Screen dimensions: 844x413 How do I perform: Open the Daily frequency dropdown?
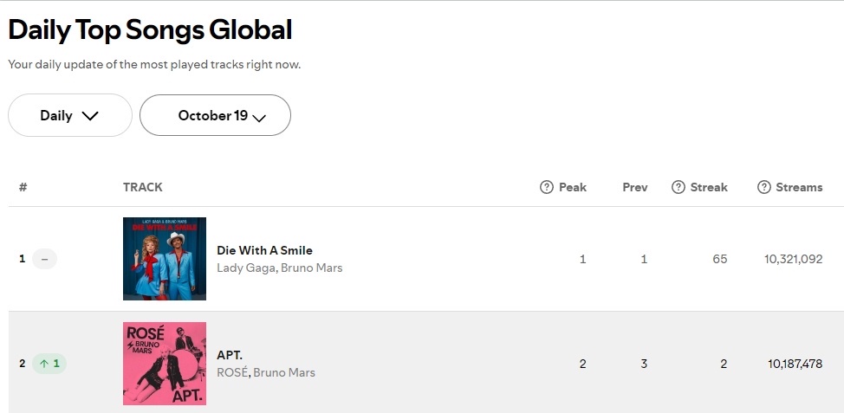coord(70,115)
